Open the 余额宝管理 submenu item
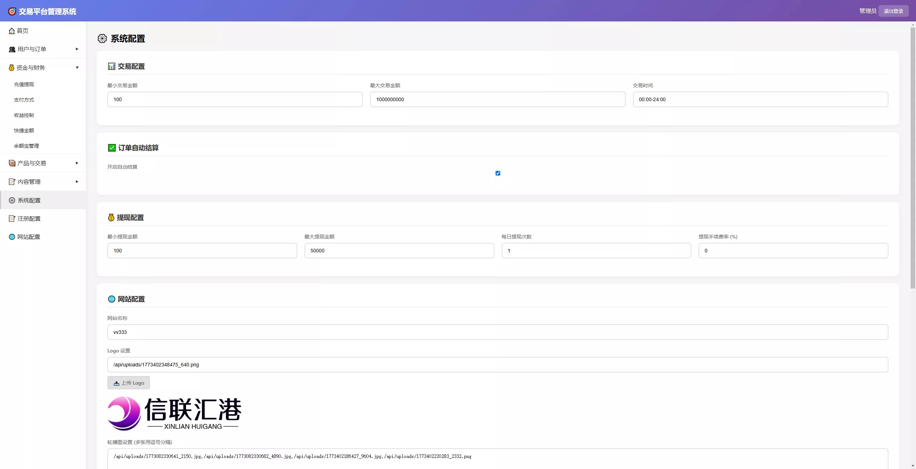The image size is (916, 469). point(26,146)
